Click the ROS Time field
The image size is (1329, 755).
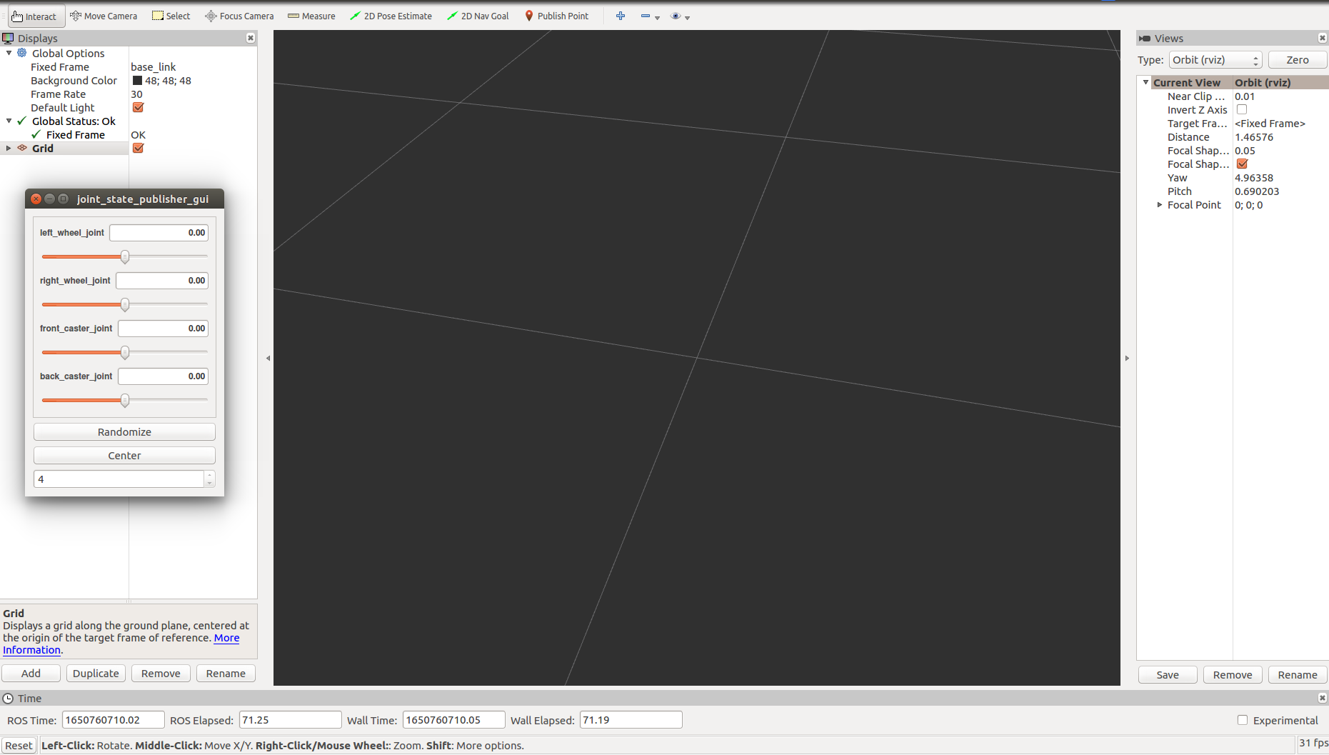[113, 720]
